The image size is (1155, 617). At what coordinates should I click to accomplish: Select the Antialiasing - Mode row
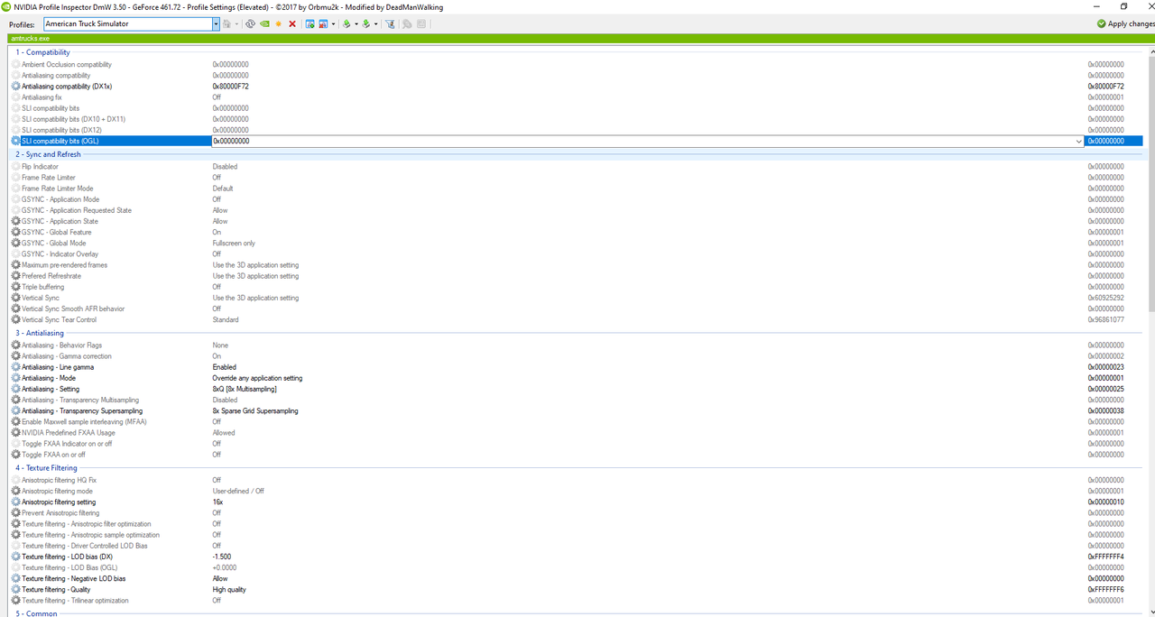[577, 378]
